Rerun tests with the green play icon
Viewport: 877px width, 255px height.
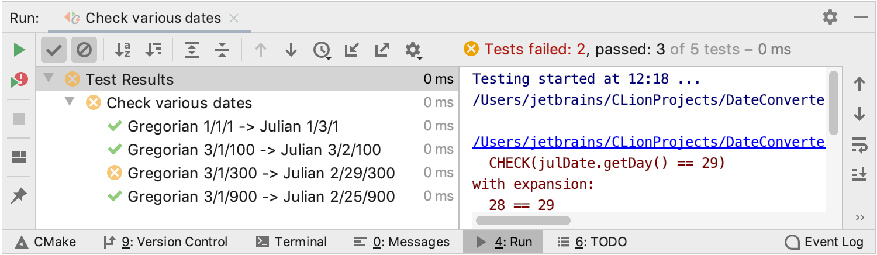pos(19,50)
